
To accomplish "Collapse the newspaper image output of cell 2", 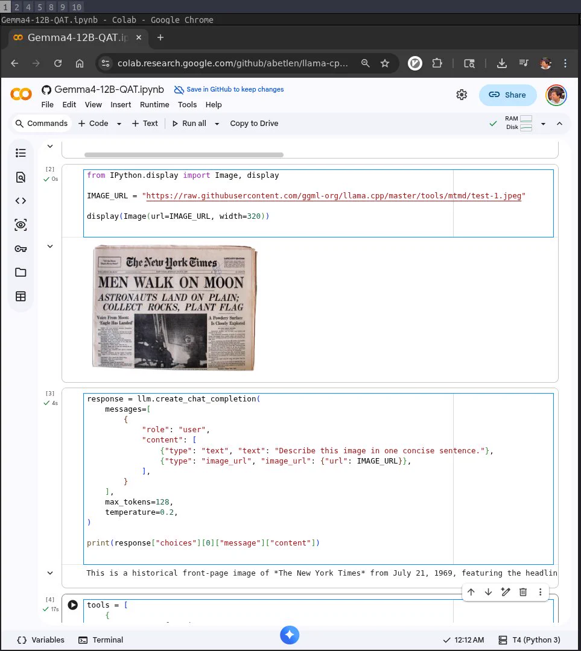I will coord(50,246).
